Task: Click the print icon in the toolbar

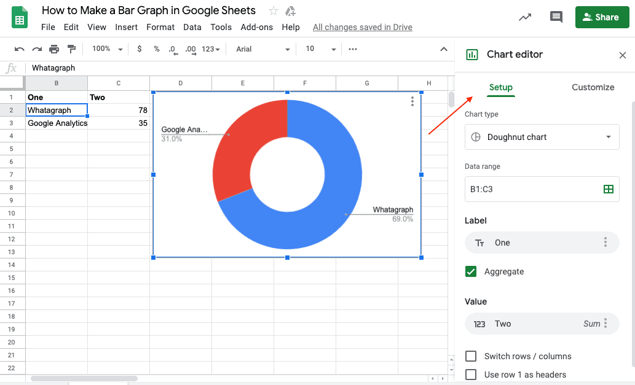Action: (54, 49)
